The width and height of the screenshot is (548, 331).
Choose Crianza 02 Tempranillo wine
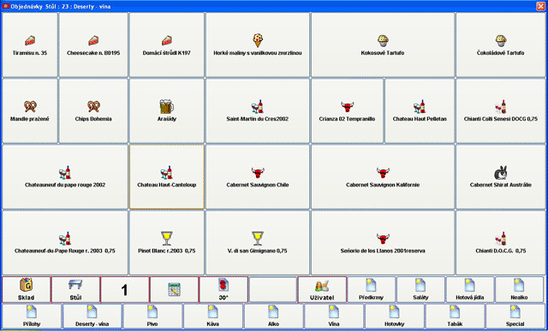[347, 111]
